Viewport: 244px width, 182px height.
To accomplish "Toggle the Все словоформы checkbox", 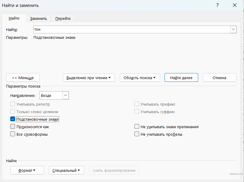I will coord(13,134).
